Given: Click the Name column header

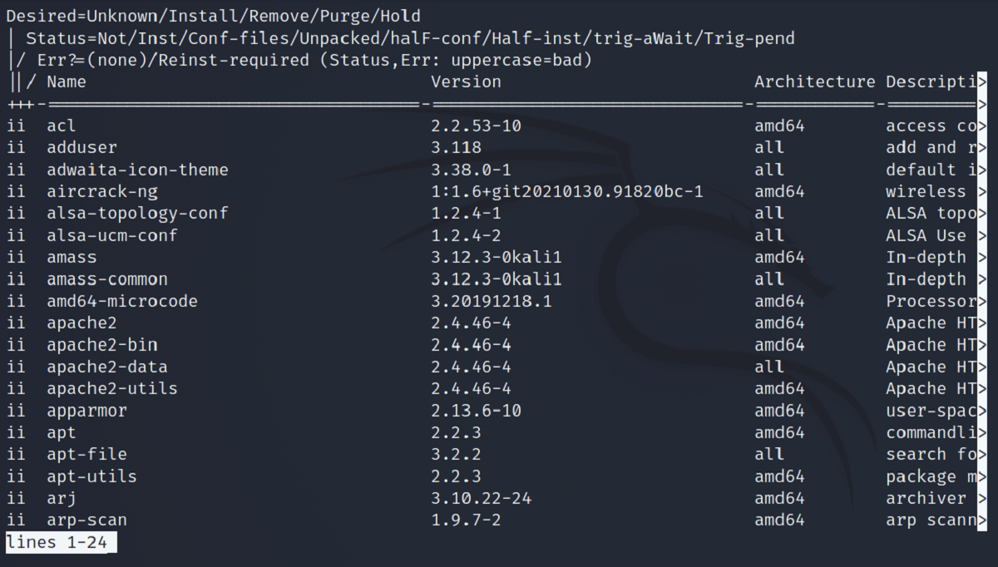Looking at the screenshot, I should [67, 81].
